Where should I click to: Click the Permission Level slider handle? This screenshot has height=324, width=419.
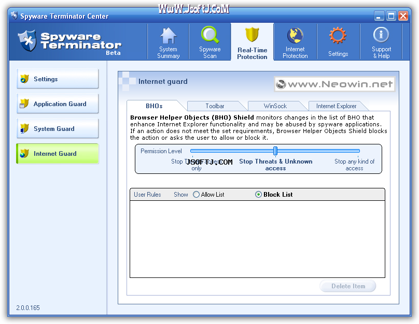(x=275, y=151)
